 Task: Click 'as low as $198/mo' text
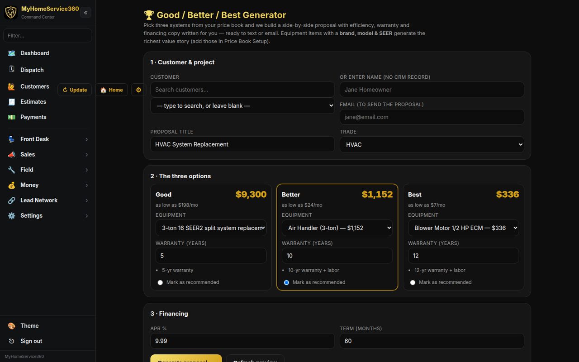click(177, 205)
